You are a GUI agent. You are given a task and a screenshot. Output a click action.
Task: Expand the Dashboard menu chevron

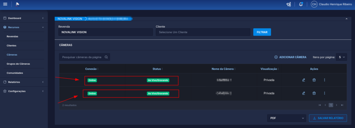(x=43, y=18)
